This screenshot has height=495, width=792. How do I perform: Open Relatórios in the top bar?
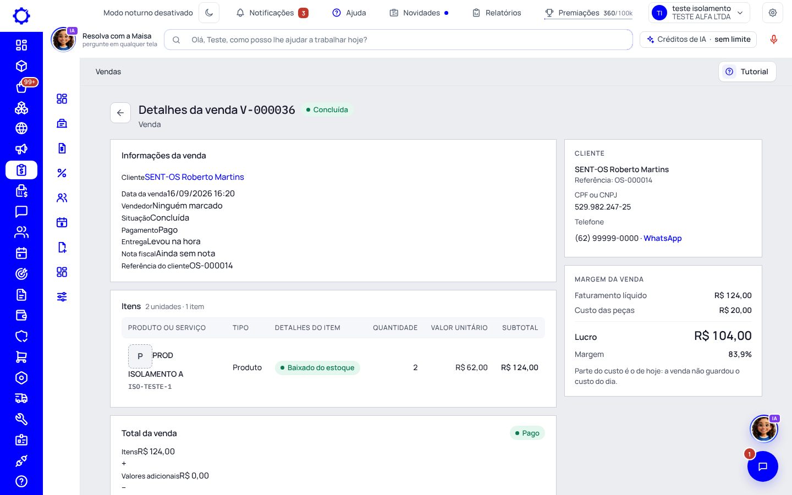(x=497, y=13)
